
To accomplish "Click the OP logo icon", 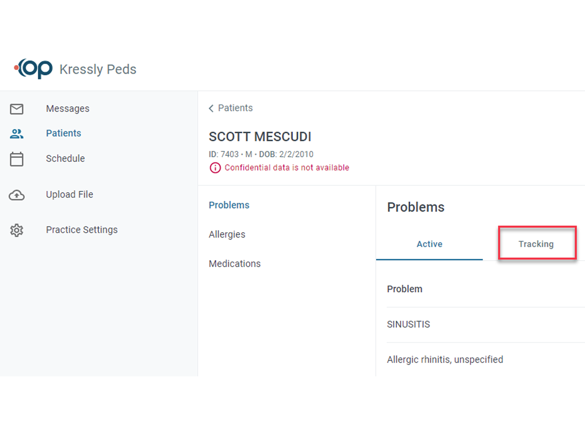I will click(x=34, y=69).
